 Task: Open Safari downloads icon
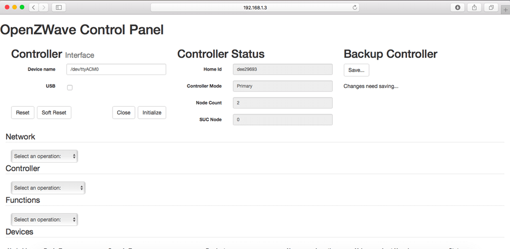click(458, 7)
